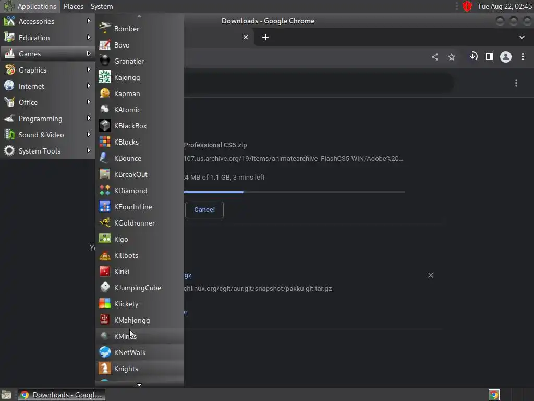This screenshot has height=401, width=534.
Task: Expand Programming submenu
Action: click(x=47, y=119)
